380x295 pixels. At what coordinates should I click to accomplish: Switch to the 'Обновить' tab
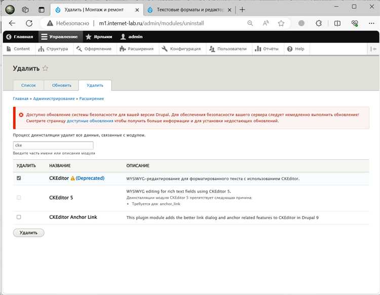61,85
